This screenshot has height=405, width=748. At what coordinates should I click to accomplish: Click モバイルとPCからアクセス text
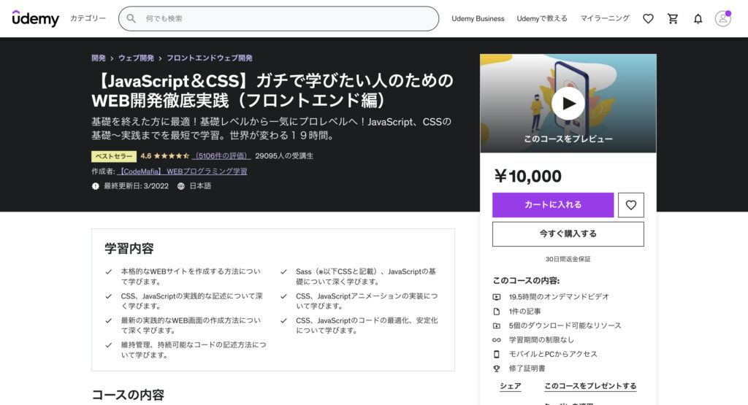point(553,354)
